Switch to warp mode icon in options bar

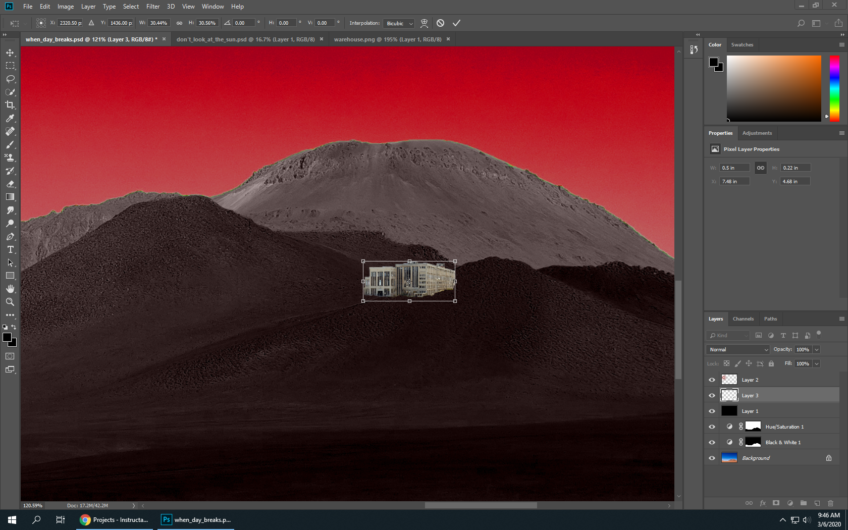coord(425,23)
